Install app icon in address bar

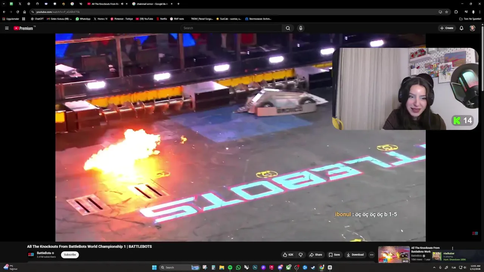pos(440,12)
